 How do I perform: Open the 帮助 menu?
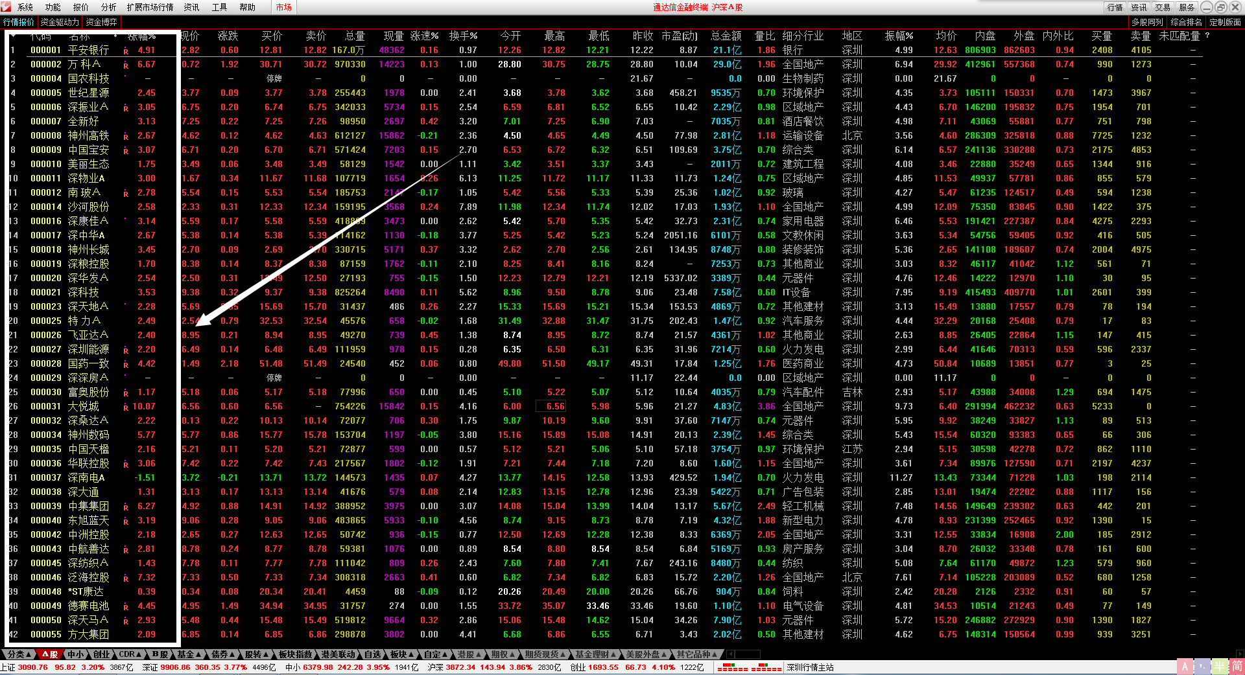point(248,7)
